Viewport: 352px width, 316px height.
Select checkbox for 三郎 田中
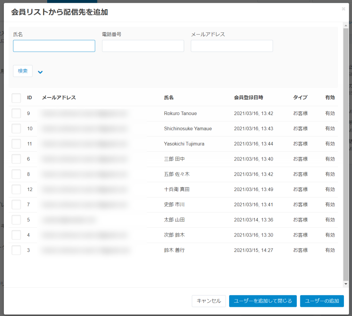[16, 159]
